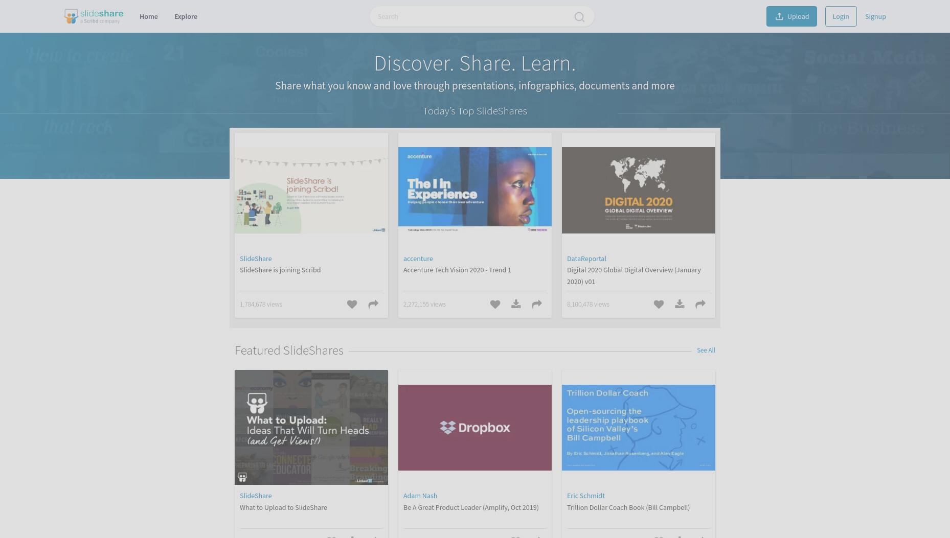This screenshot has height=538, width=950.
Task: Open 'Digital 2020 Global Digital Overview' title
Action: 634,275
